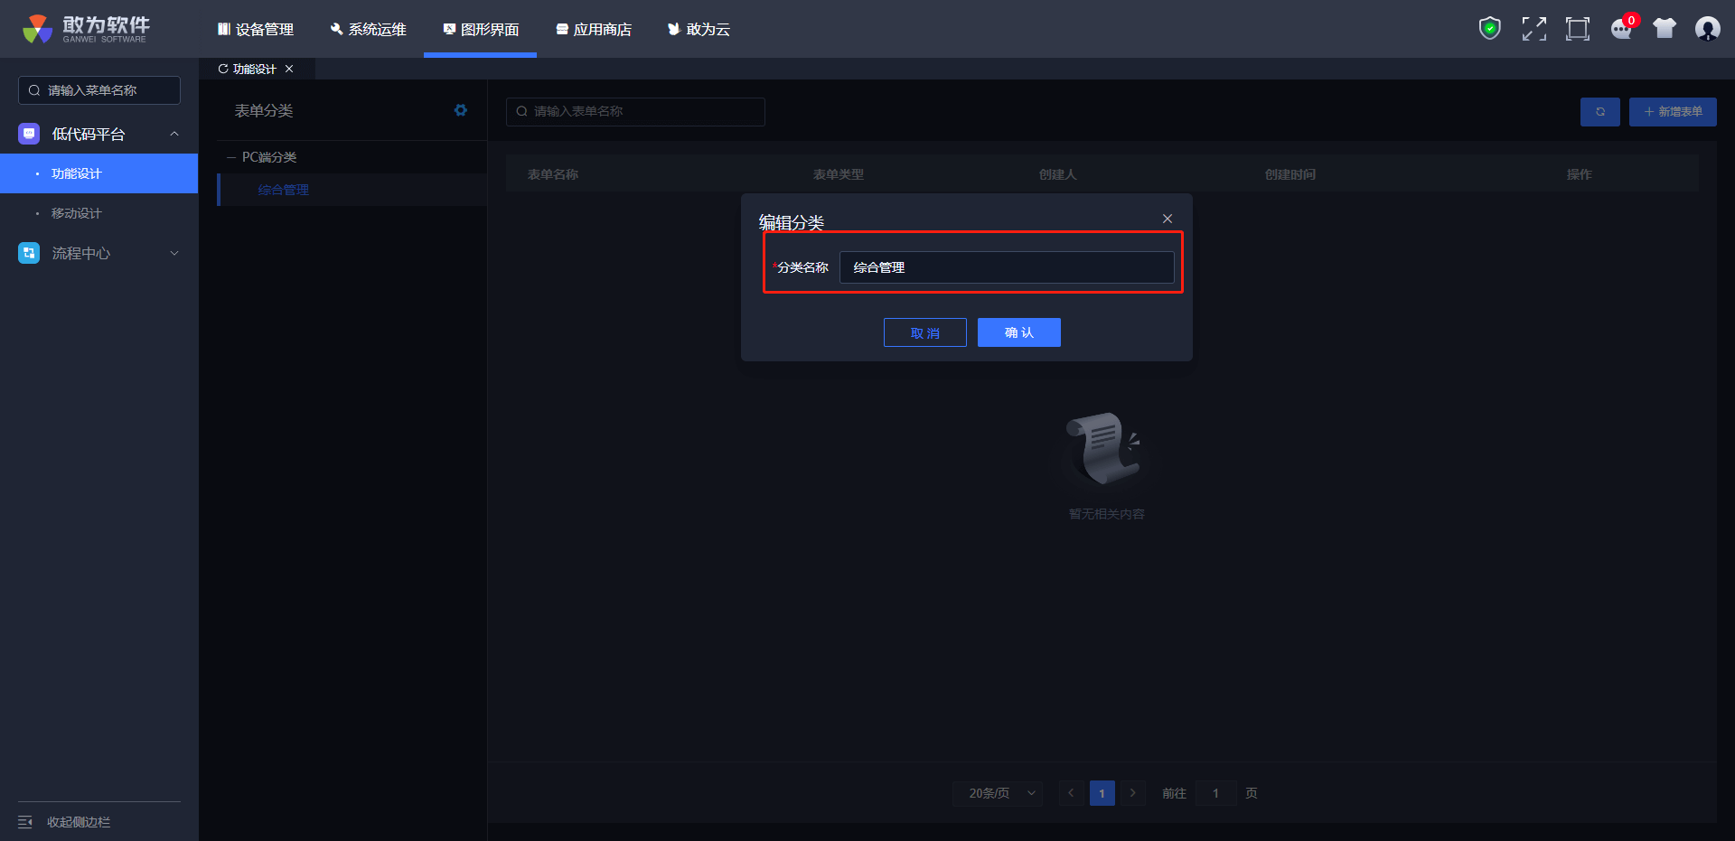Image resolution: width=1735 pixels, height=841 pixels.
Task: Open the messages notification icon
Action: tap(1622, 29)
